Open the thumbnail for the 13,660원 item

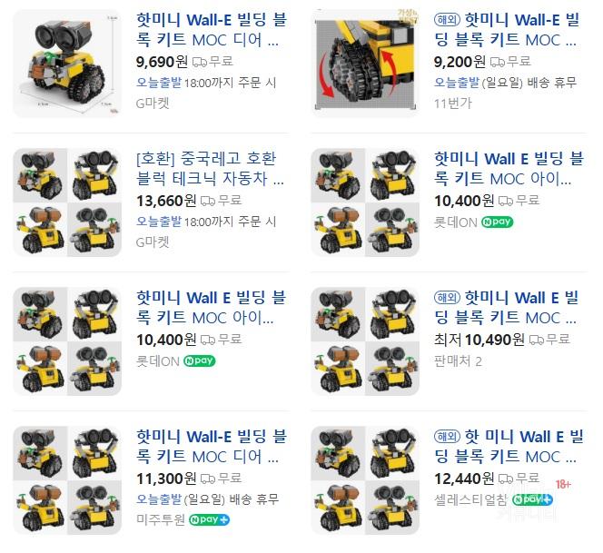click(x=67, y=202)
